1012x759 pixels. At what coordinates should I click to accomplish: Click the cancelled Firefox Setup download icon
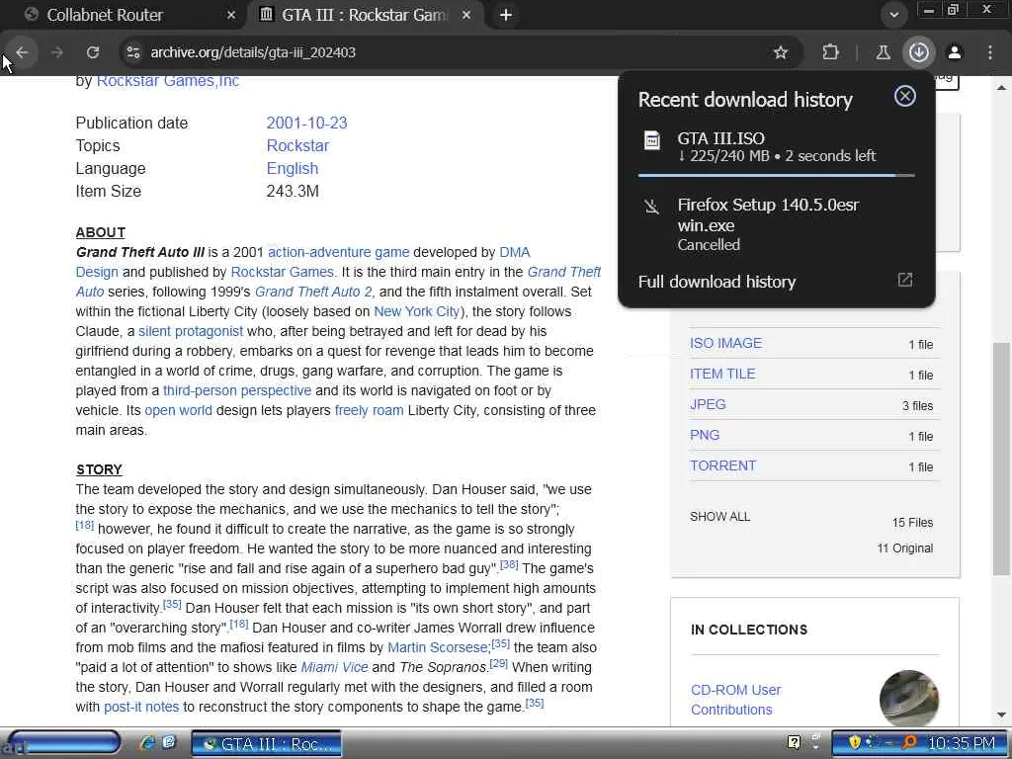pyautogui.click(x=652, y=207)
